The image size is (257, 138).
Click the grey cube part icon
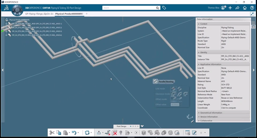point(144,133)
